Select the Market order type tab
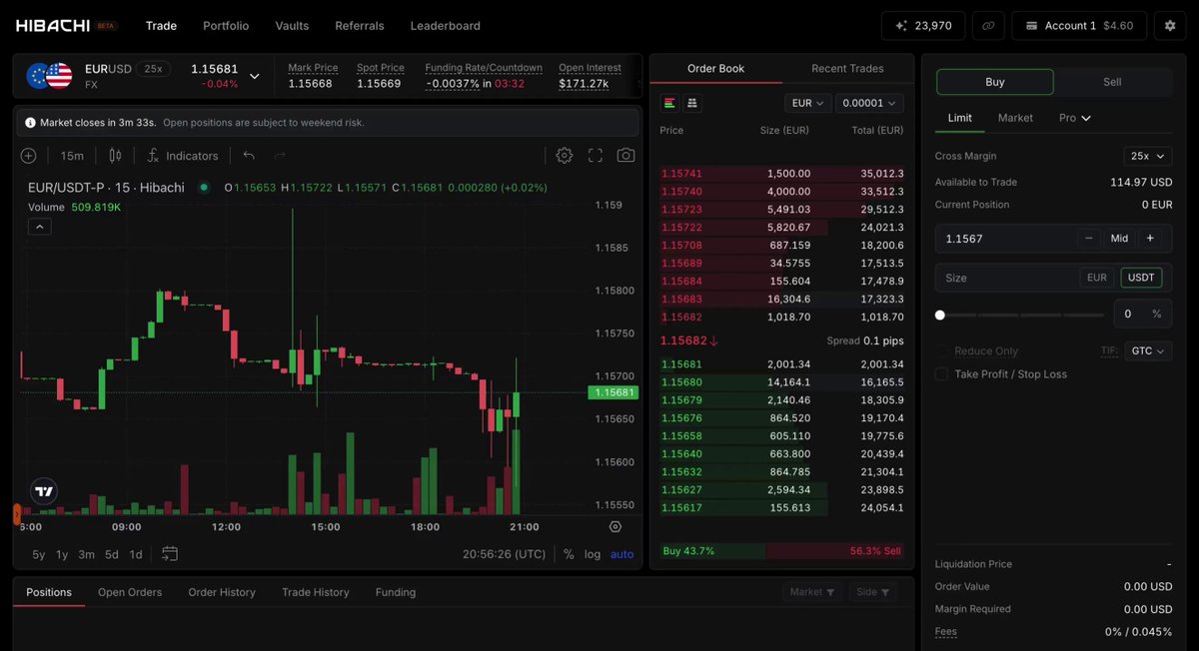The height and width of the screenshot is (651, 1199). click(x=1015, y=118)
